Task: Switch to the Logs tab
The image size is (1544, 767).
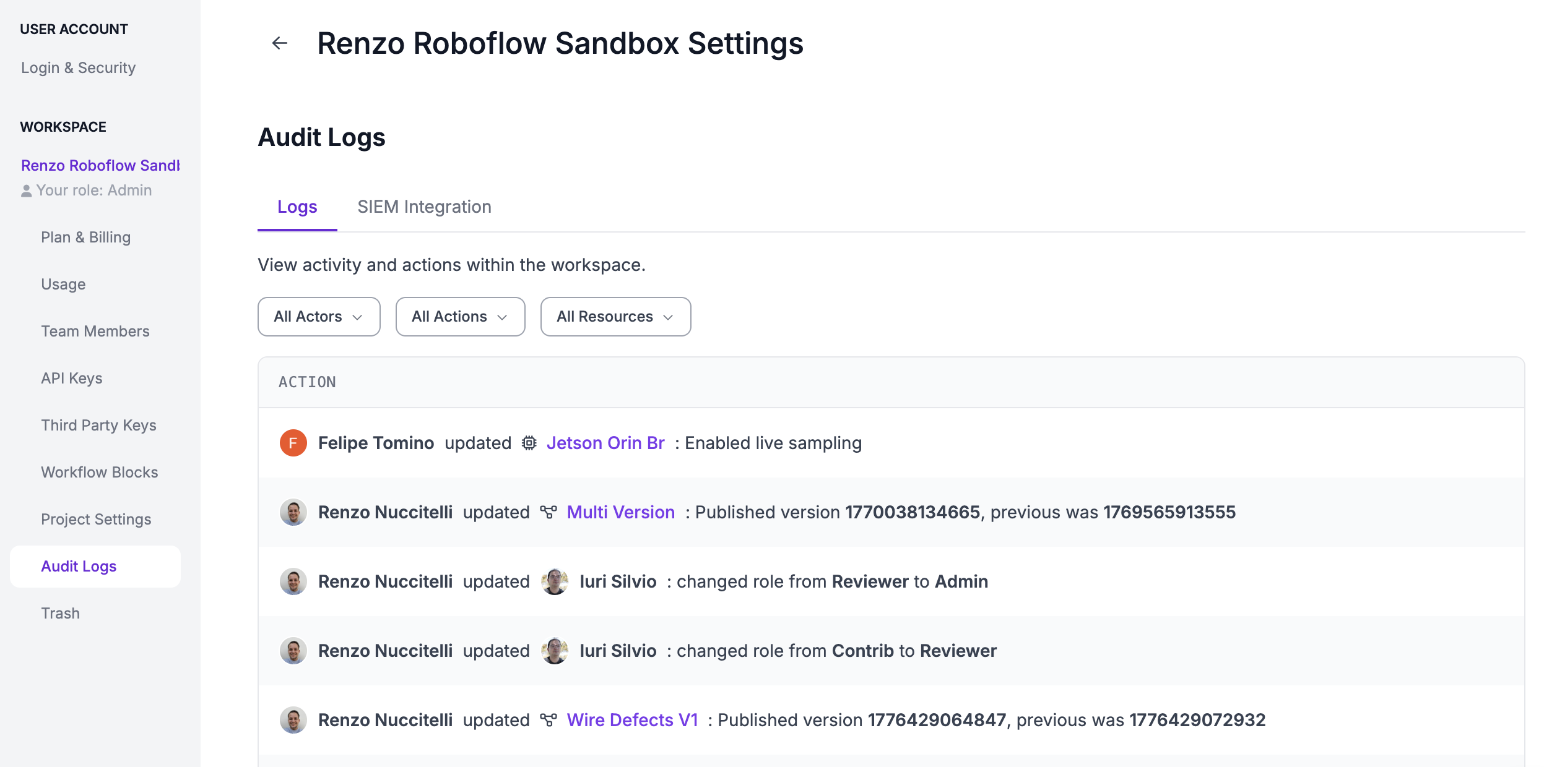Action: 297,207
